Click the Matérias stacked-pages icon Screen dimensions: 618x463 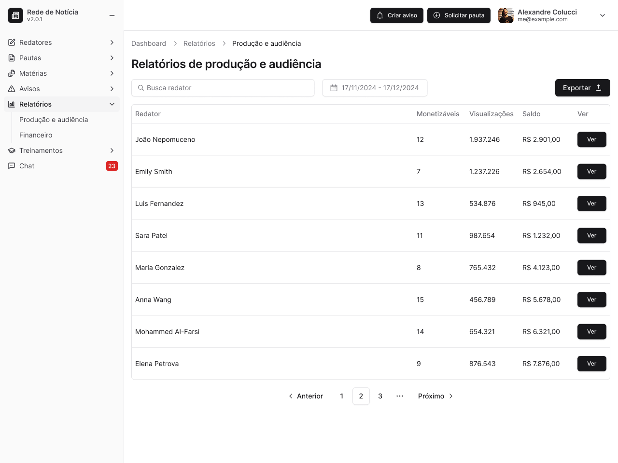point(11,73)
